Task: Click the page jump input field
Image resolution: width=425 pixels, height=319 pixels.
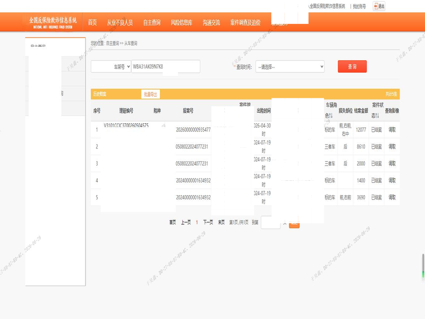Action: 270,223
